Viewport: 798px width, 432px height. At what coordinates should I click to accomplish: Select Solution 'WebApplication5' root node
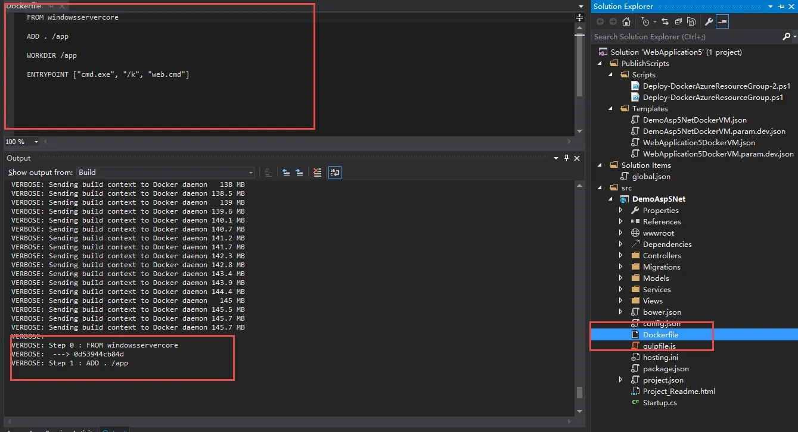(676, 52)
